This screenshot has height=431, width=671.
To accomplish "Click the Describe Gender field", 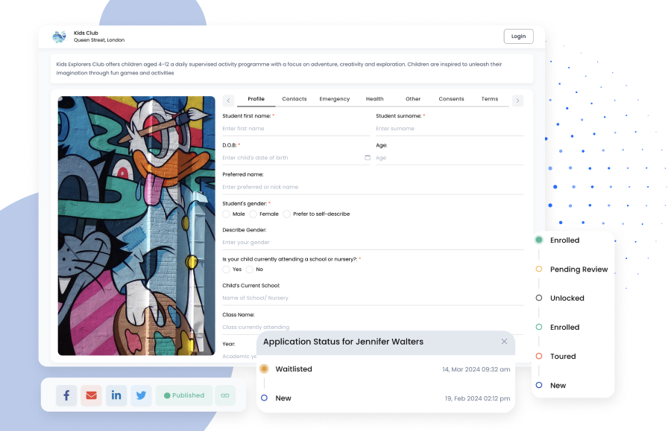I will 373,242.
